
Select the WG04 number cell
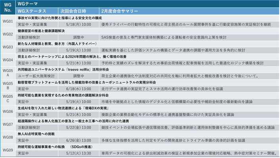tap(8, 60)
